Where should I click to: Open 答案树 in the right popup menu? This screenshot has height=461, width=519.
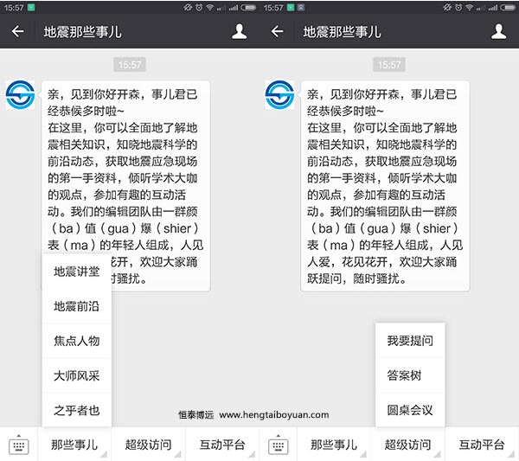tap(410, 375)
